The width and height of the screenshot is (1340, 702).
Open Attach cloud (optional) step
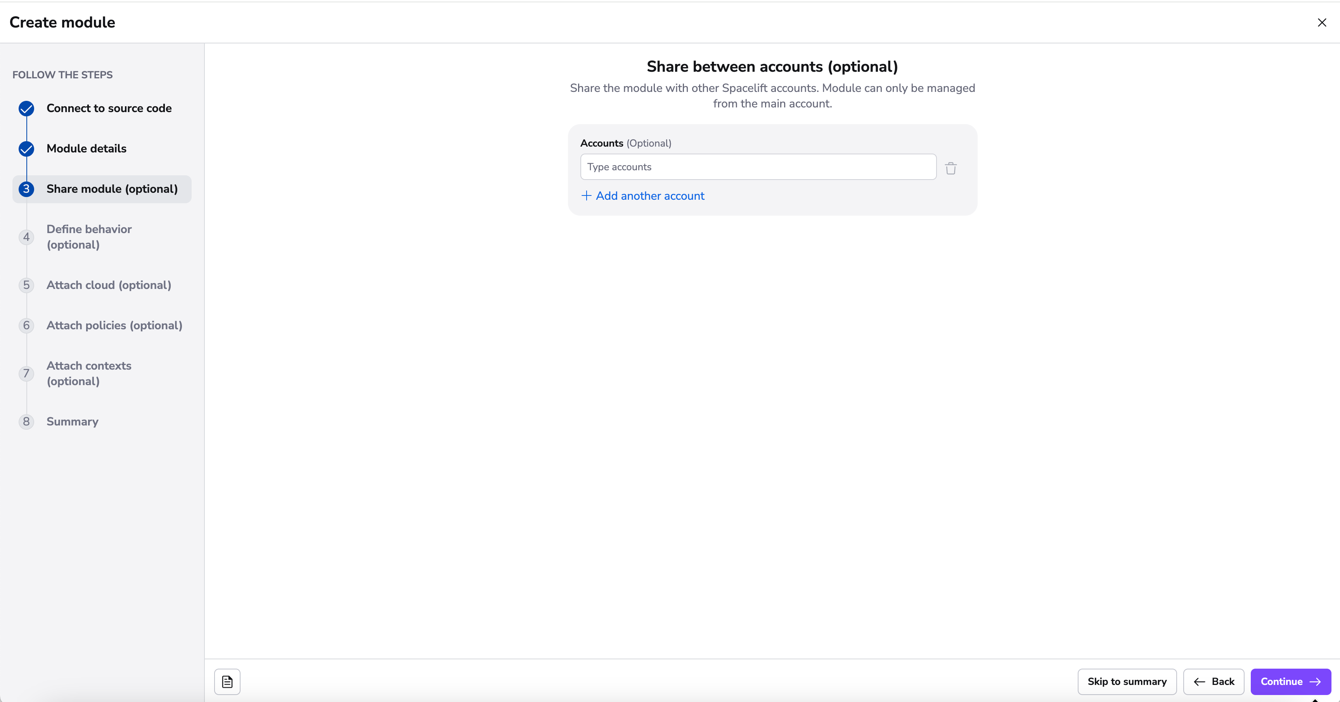[x=109, y=285]
